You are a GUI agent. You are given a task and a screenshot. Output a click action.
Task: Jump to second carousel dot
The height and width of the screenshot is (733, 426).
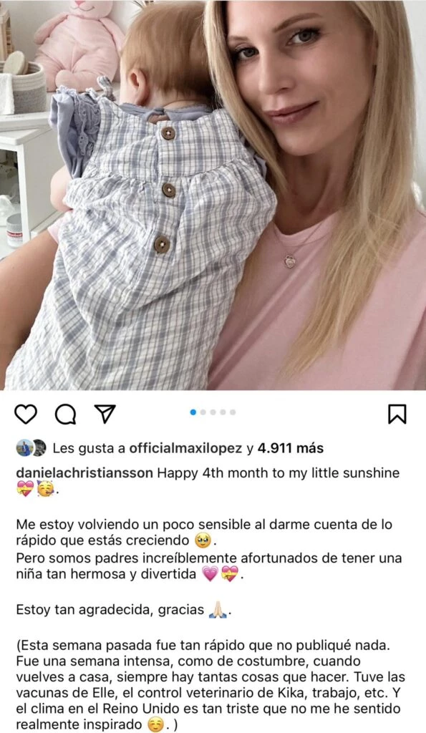203,412
